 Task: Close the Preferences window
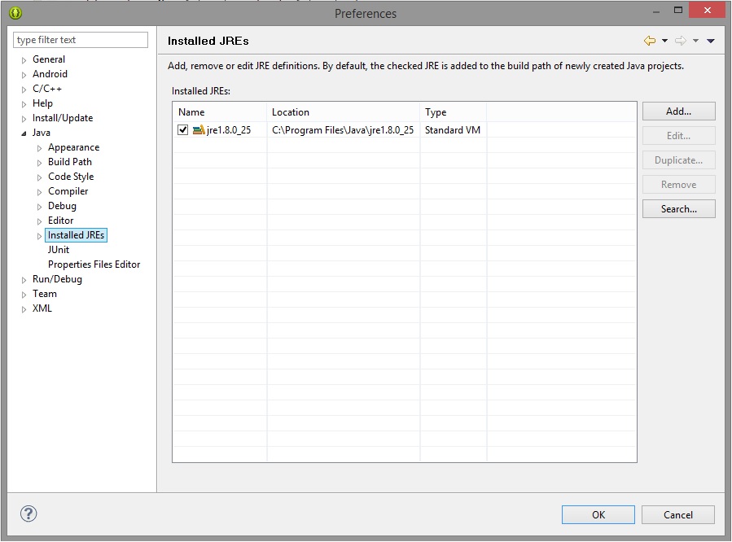708,10
